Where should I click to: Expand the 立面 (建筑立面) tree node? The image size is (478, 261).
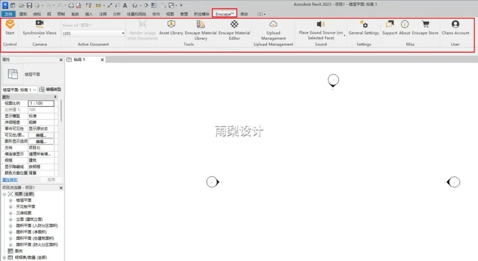click(10, 219)
